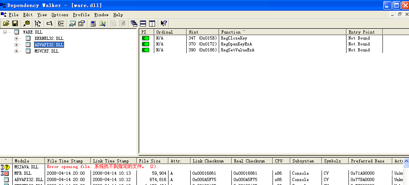Image resolution: width=409 pixels, height=185 pixels.
Task: Restore the ware.dll child window
Action: (400, 15)
